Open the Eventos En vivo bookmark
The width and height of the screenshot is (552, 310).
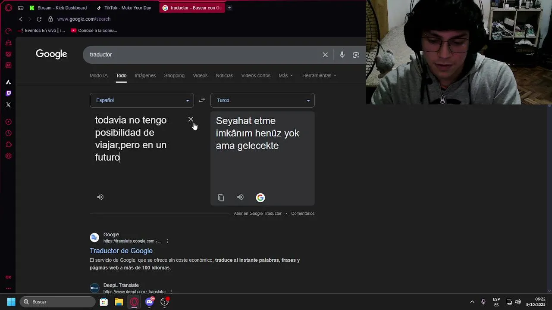click(x=42, y=31)
